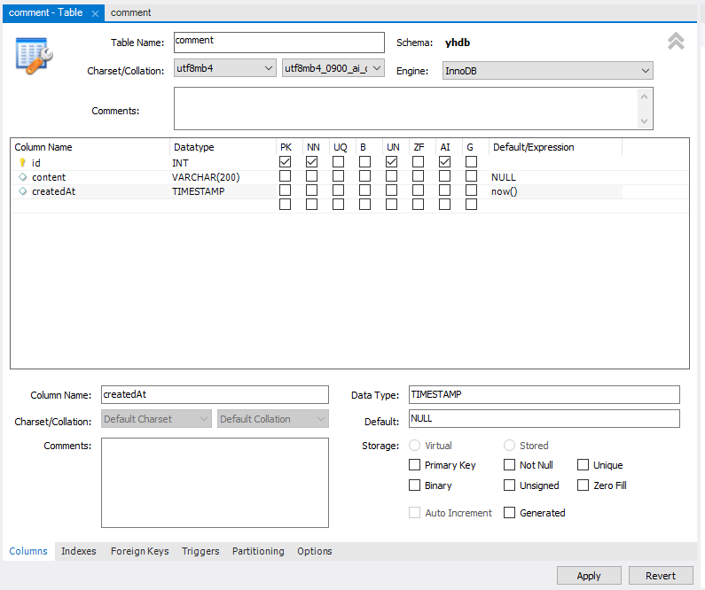Open the Default Collation dropdown
Screen dimensions: 705x590
(x=273, y=419)
